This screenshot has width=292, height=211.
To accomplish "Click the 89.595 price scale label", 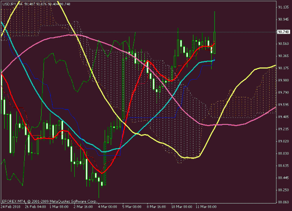I will 284,105.
